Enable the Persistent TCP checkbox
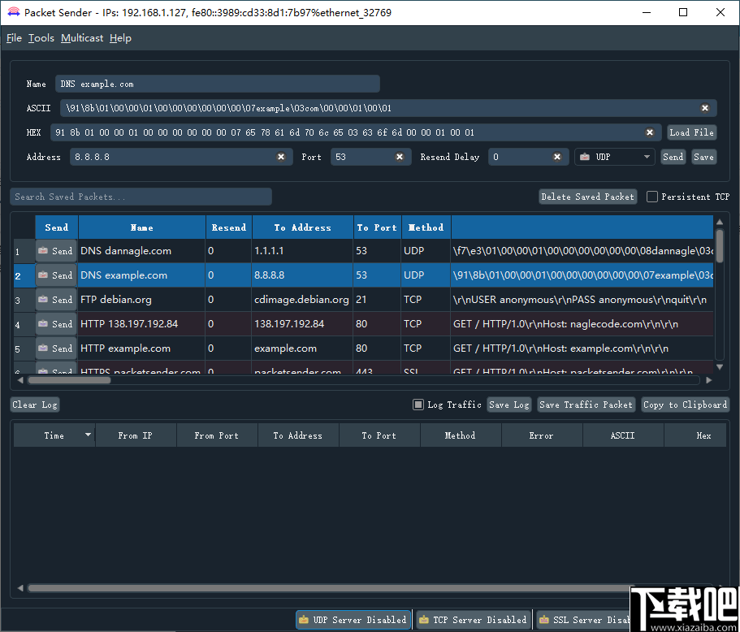The width and height of the screenshot is (740, 632). coord(652,196)
